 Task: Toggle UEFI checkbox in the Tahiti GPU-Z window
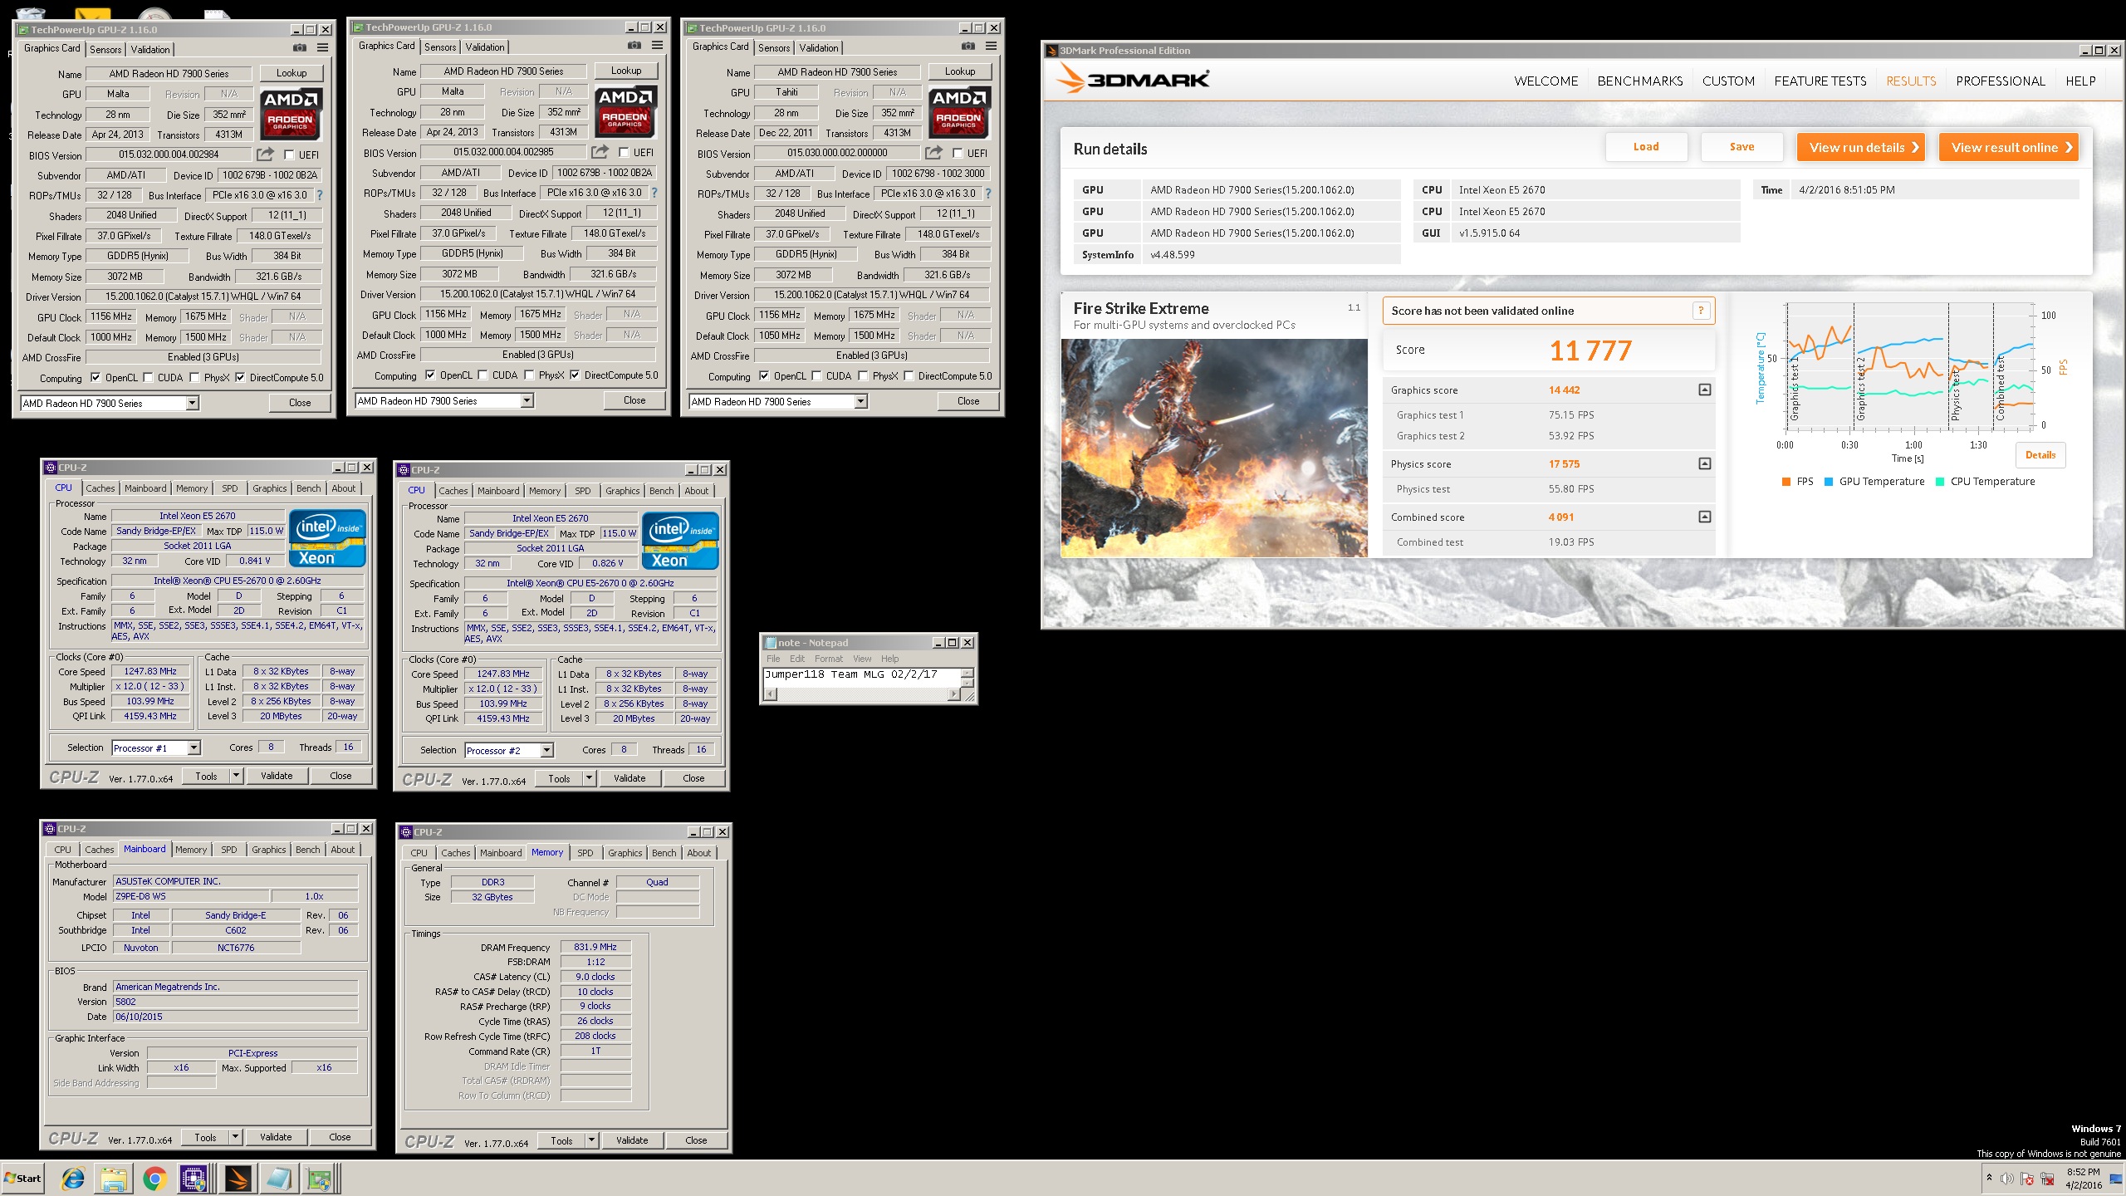point(958,153)
